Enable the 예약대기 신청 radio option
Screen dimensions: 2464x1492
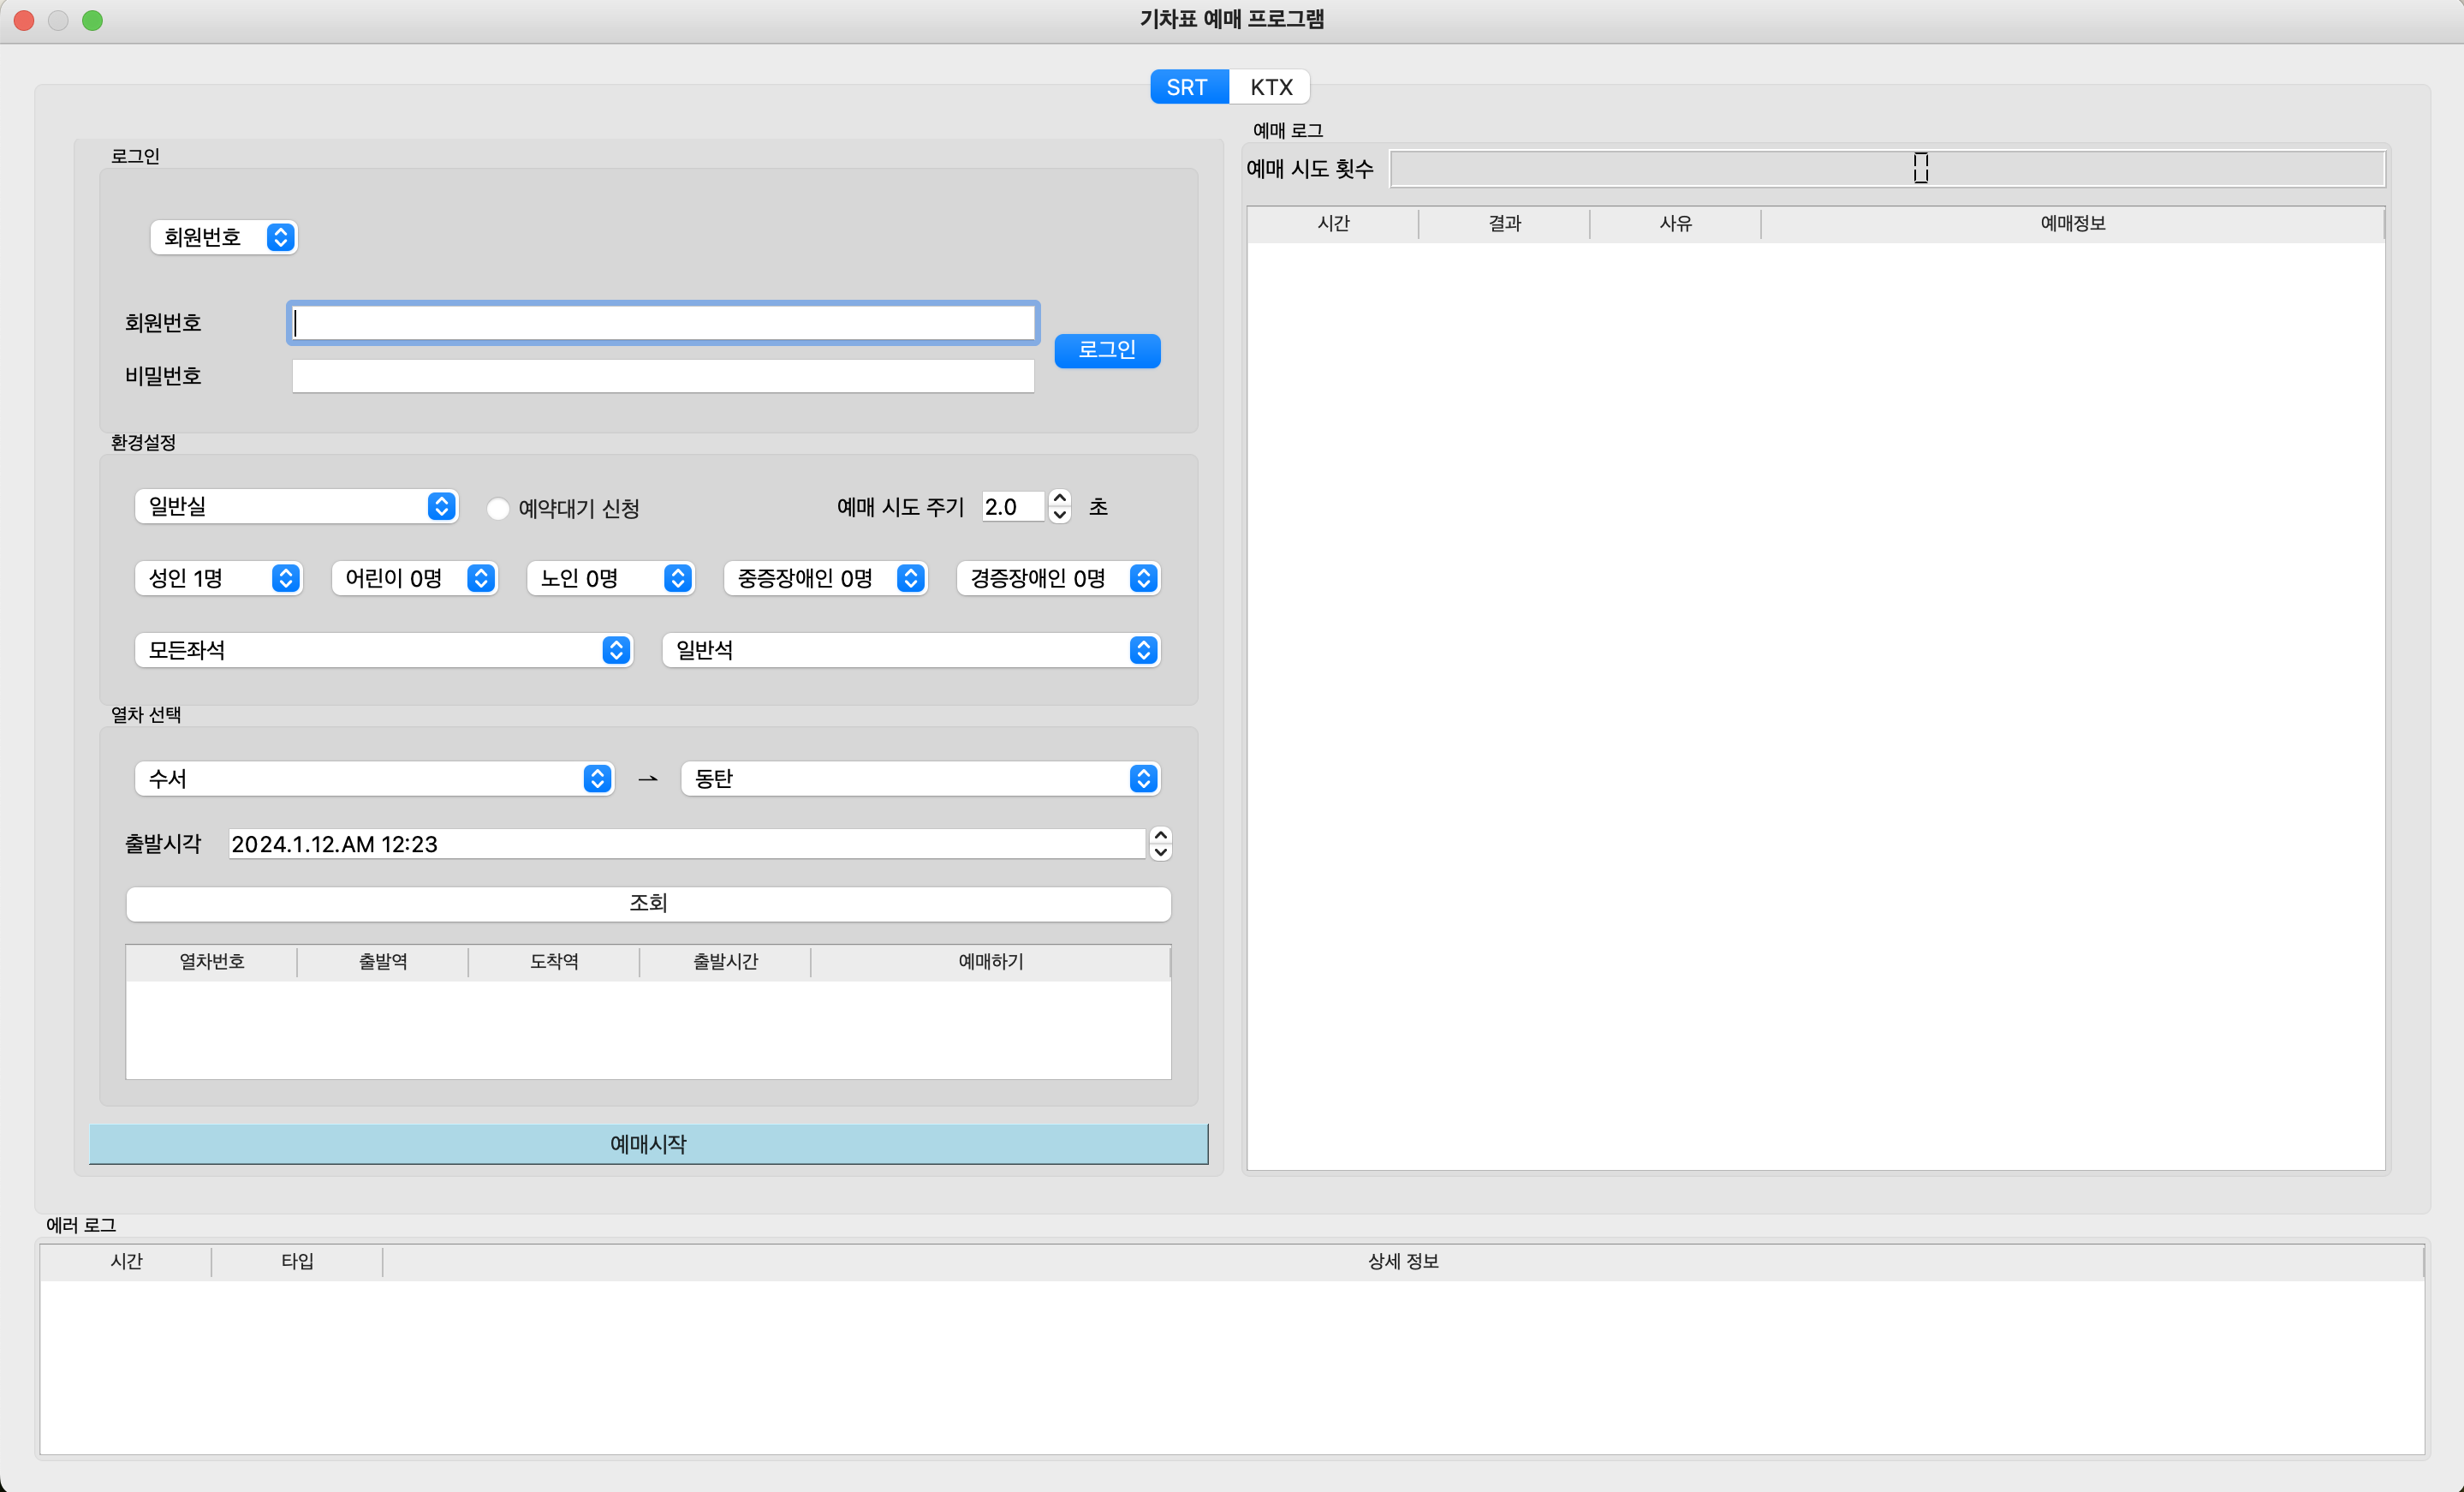click(x=498, y=509)
